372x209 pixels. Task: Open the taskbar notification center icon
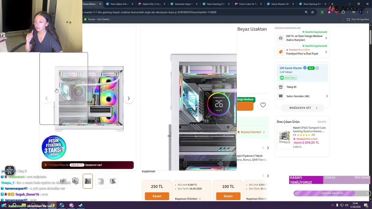(366, 205)
